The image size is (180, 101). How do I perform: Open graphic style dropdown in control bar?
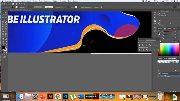(78, 7)
